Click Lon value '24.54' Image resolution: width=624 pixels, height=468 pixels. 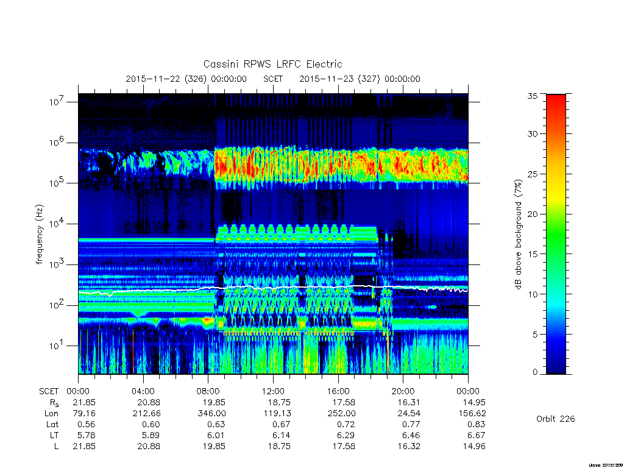tap(409, 414)
